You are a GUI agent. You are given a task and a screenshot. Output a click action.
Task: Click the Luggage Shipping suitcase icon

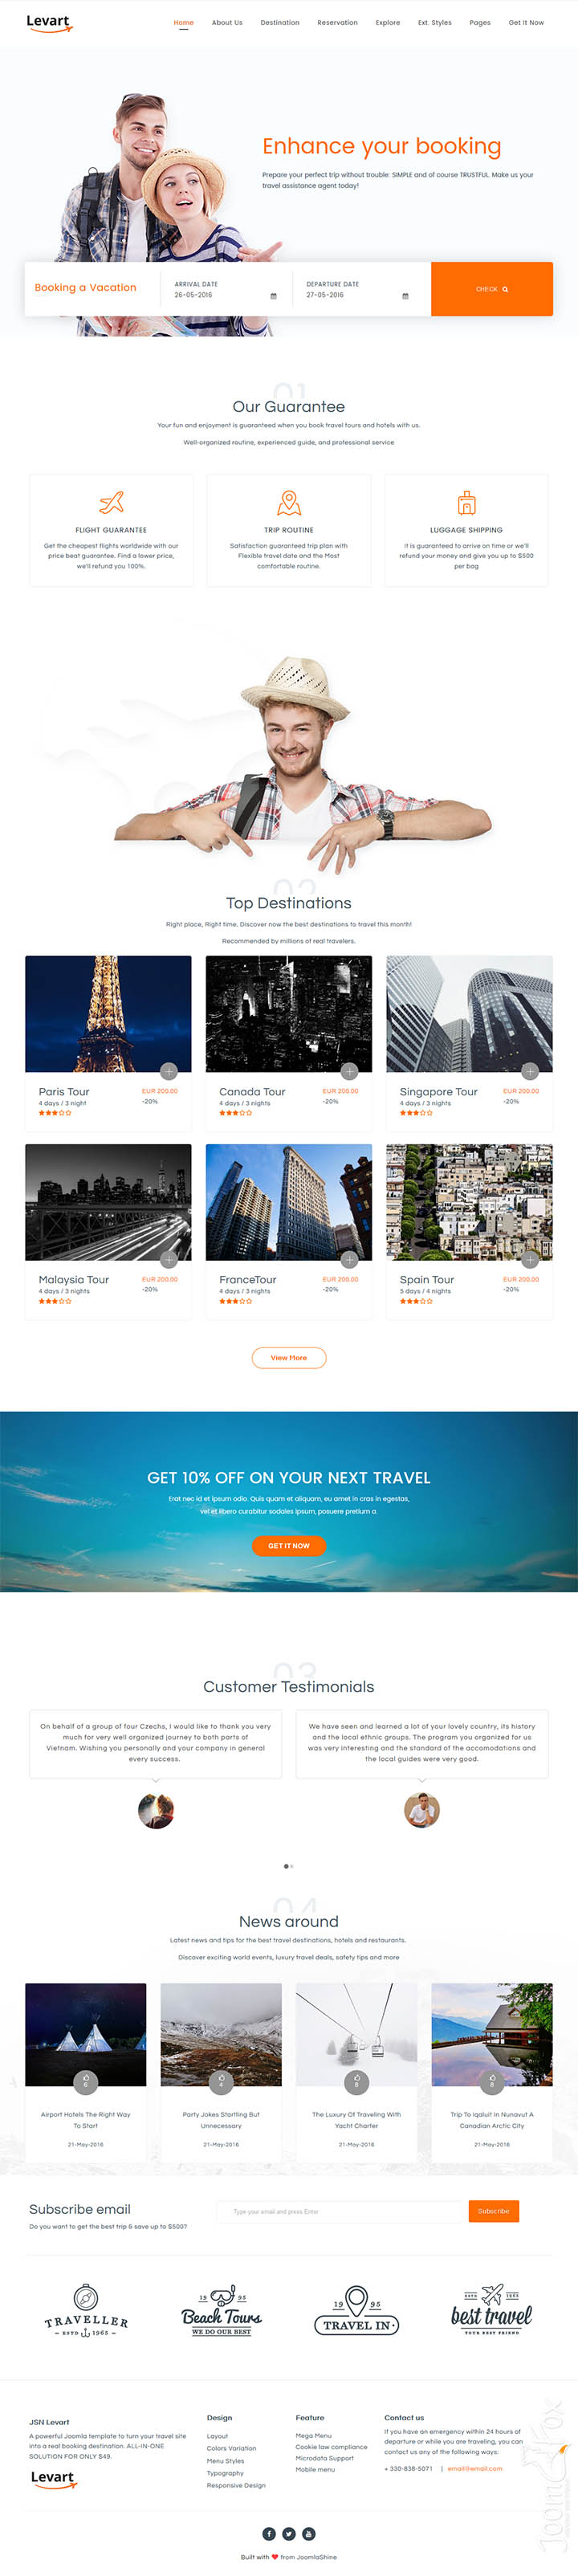pos(466,502)
